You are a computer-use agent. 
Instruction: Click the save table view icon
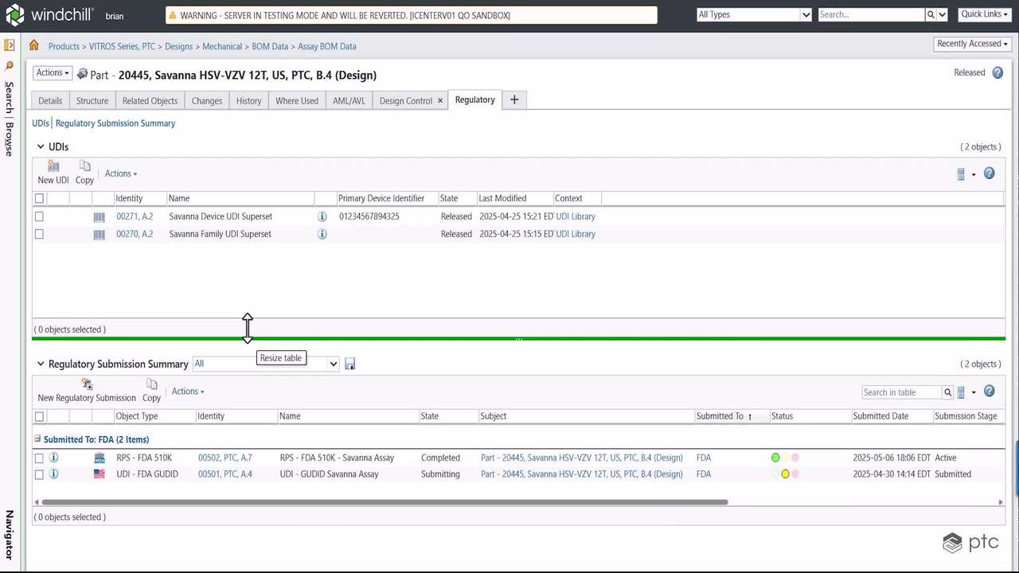click(x=349, y=364)
